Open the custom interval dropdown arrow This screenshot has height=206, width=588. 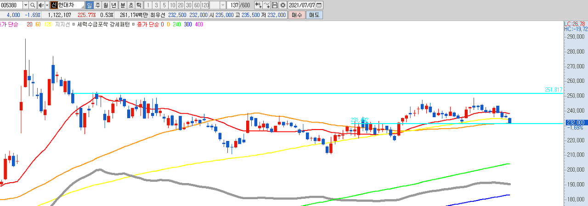click(x=223, y=5)
